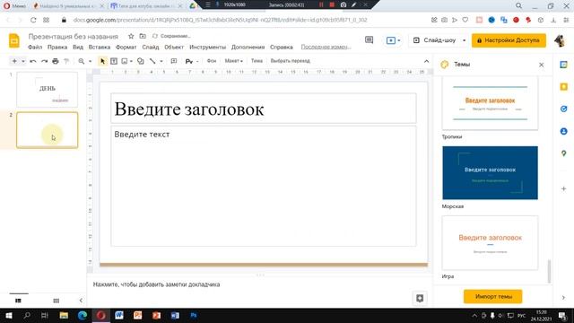Open the Вставка menu

[x=100, y=48]
